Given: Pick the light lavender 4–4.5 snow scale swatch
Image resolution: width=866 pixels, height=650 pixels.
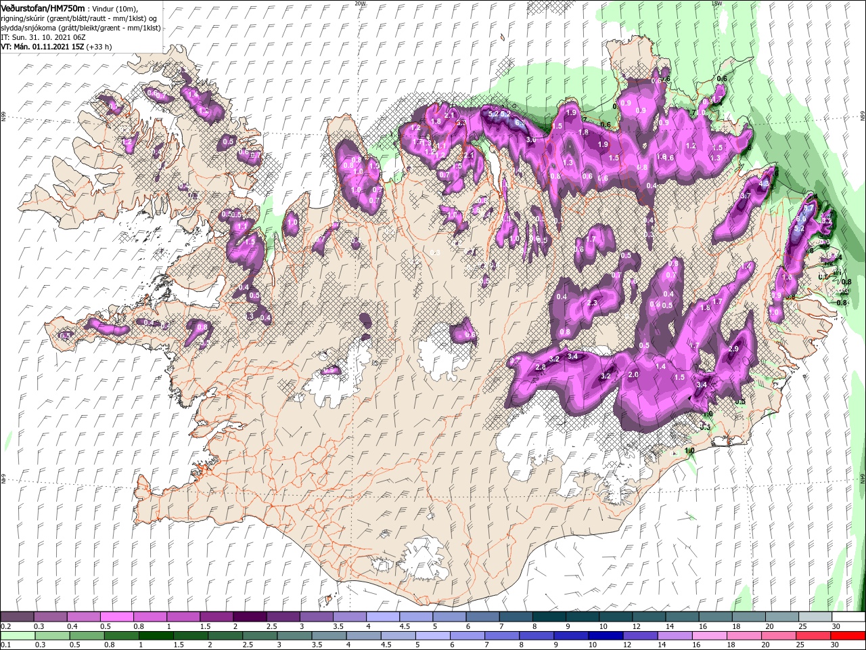Looking at the screenshot, I should (383, 617).
